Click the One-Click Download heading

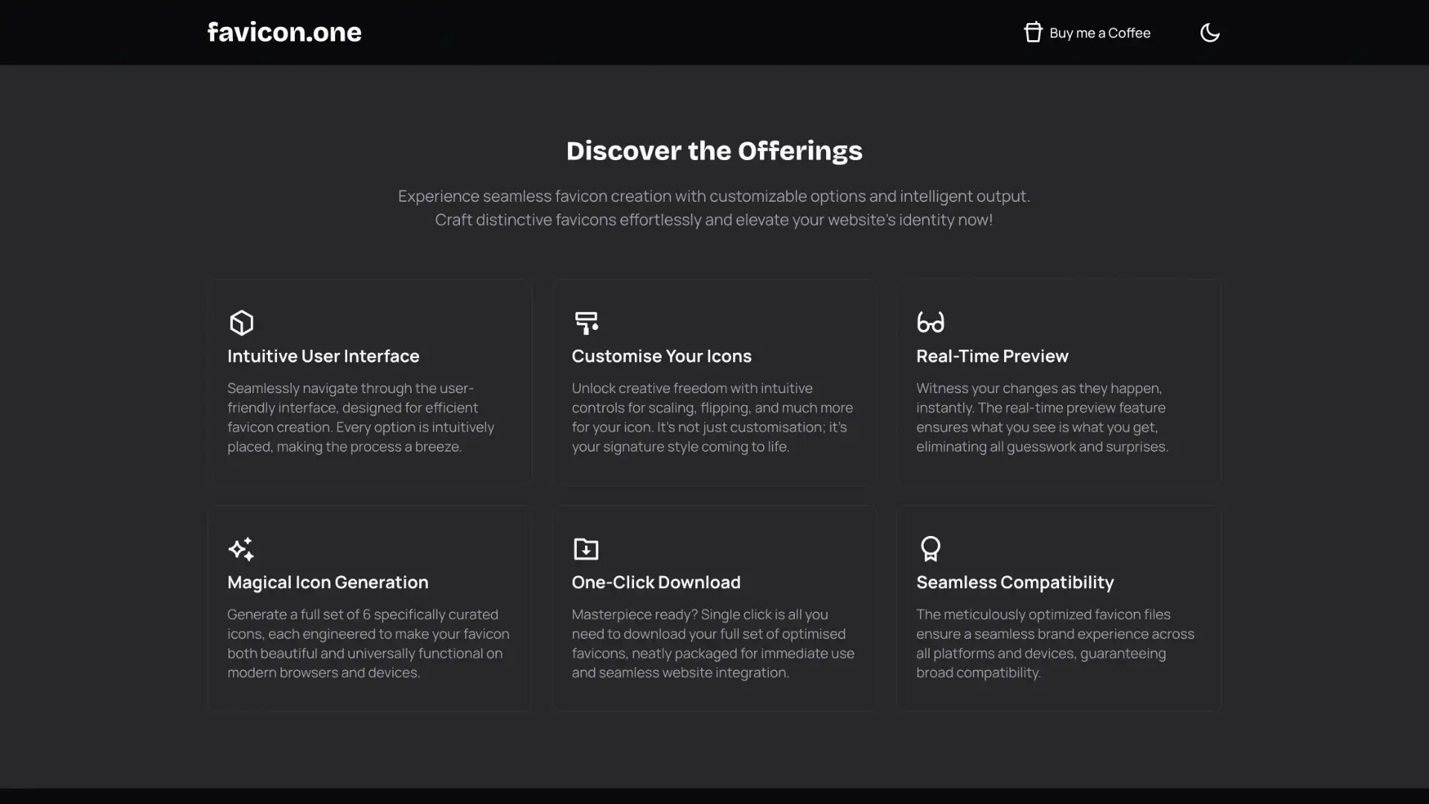click(656, 582)
